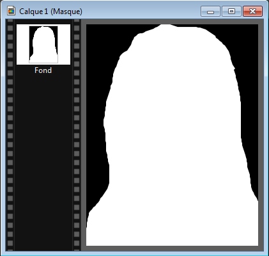Click the empty title bar area beside the title
Image resolution: width=269 pixels, height=256 pixels.
(141, 12)
